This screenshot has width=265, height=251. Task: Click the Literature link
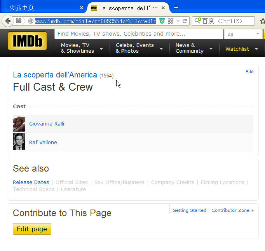click(73, 189)
